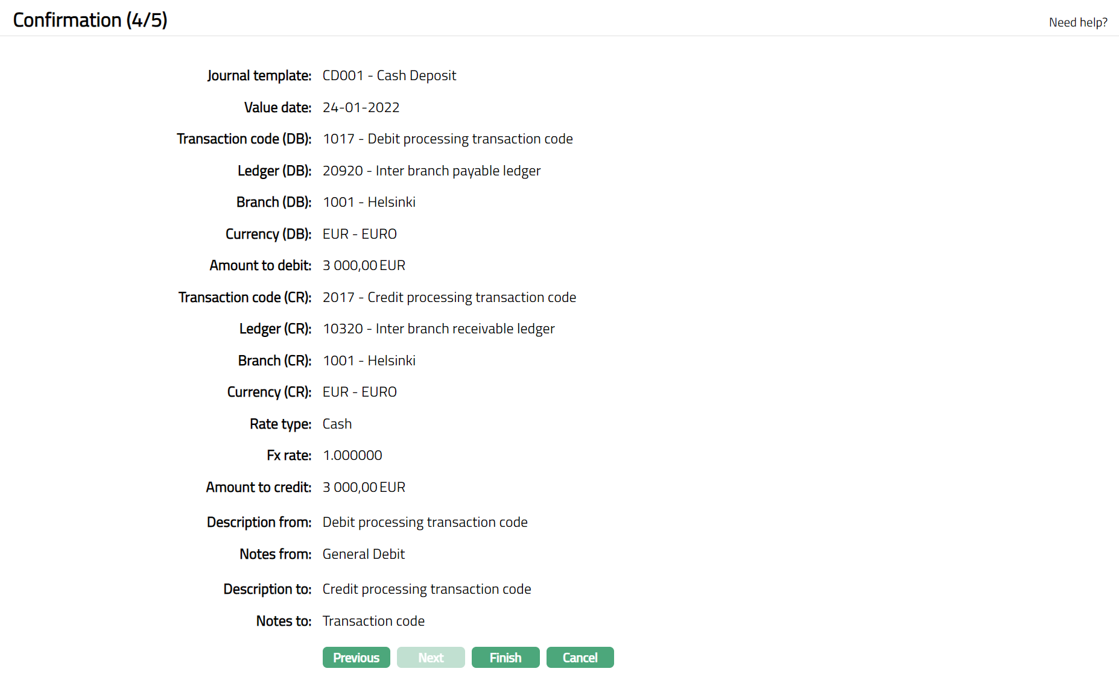Click the Confirmation (4/5) heading
1119x689 pixels.
click(90, 20)
